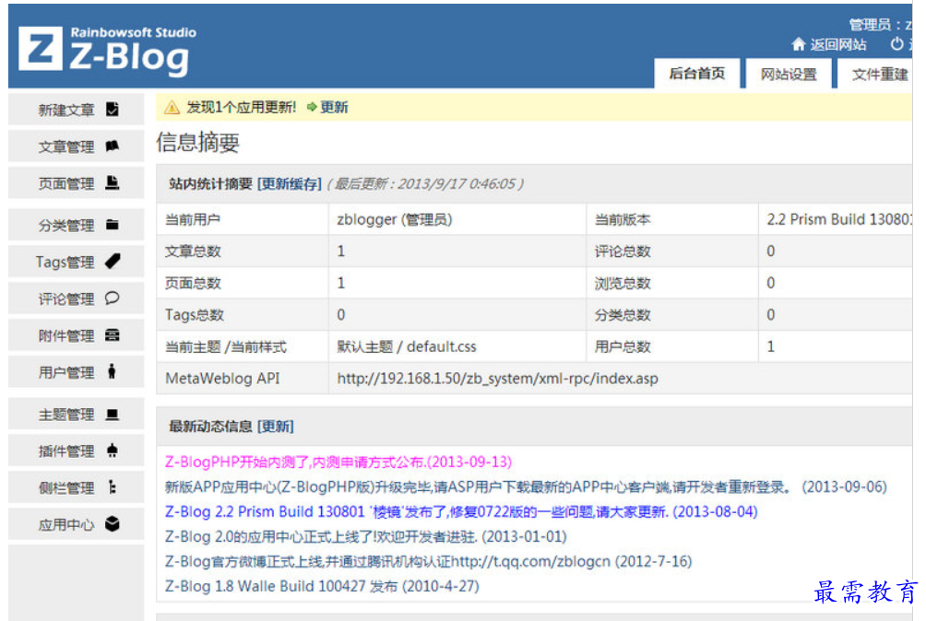Click the 发现1个应用更新! notice text
Screen dimensions: 926x621
coord(242,107)
